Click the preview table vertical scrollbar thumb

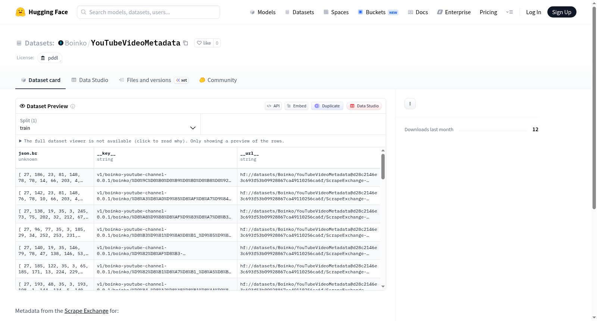pos(383,166)
